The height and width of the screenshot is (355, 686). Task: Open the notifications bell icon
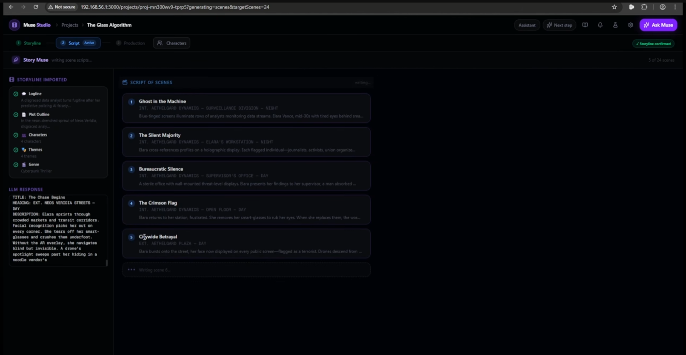(x=600, y=25)
